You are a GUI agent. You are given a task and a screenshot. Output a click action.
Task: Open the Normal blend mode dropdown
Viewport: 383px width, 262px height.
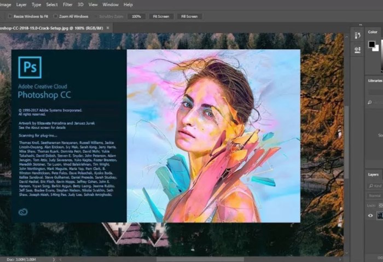(x=375, y=196)
